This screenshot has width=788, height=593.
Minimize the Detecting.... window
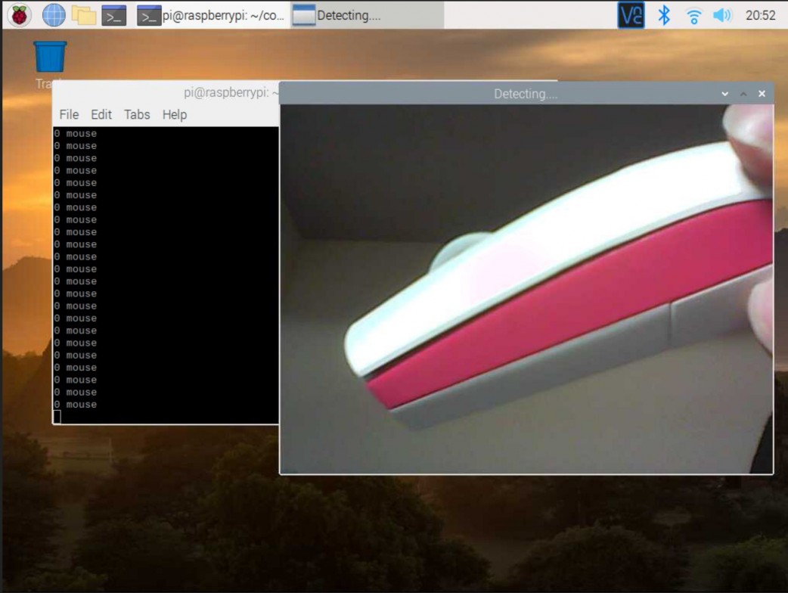click(x=725, y=94)
